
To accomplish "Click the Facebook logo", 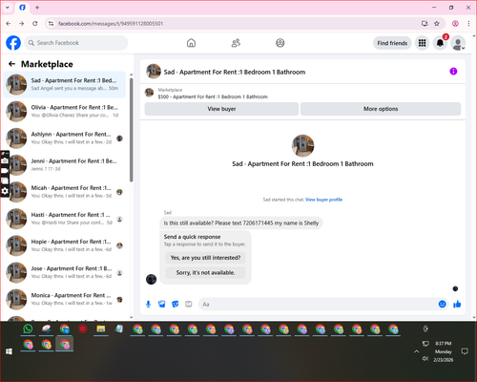I will tap(13, 43).
